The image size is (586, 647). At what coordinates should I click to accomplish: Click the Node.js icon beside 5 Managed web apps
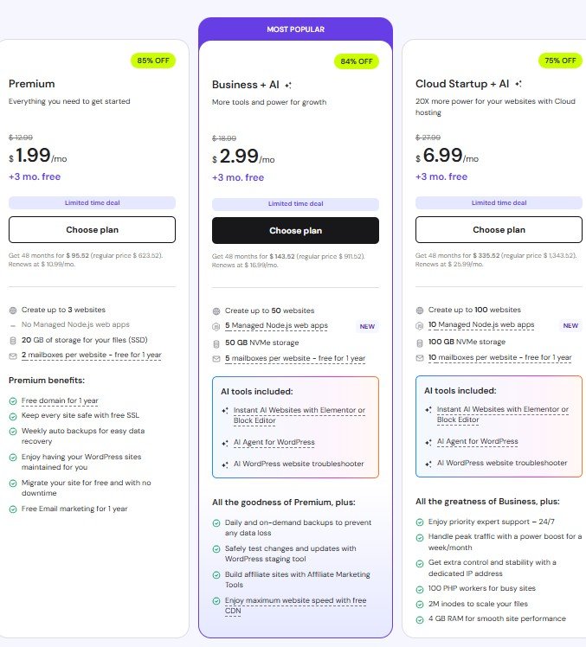(216, 326)
